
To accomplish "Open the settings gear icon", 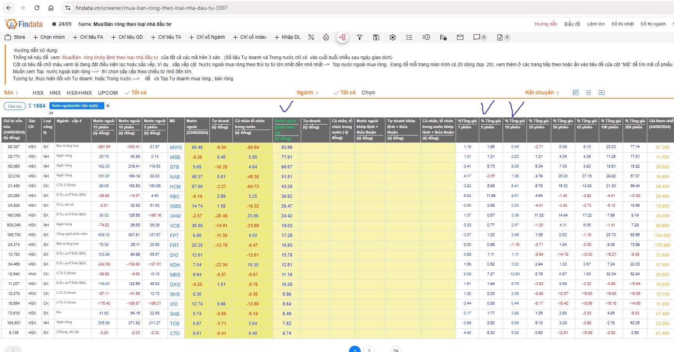I will tap(392, 37).
